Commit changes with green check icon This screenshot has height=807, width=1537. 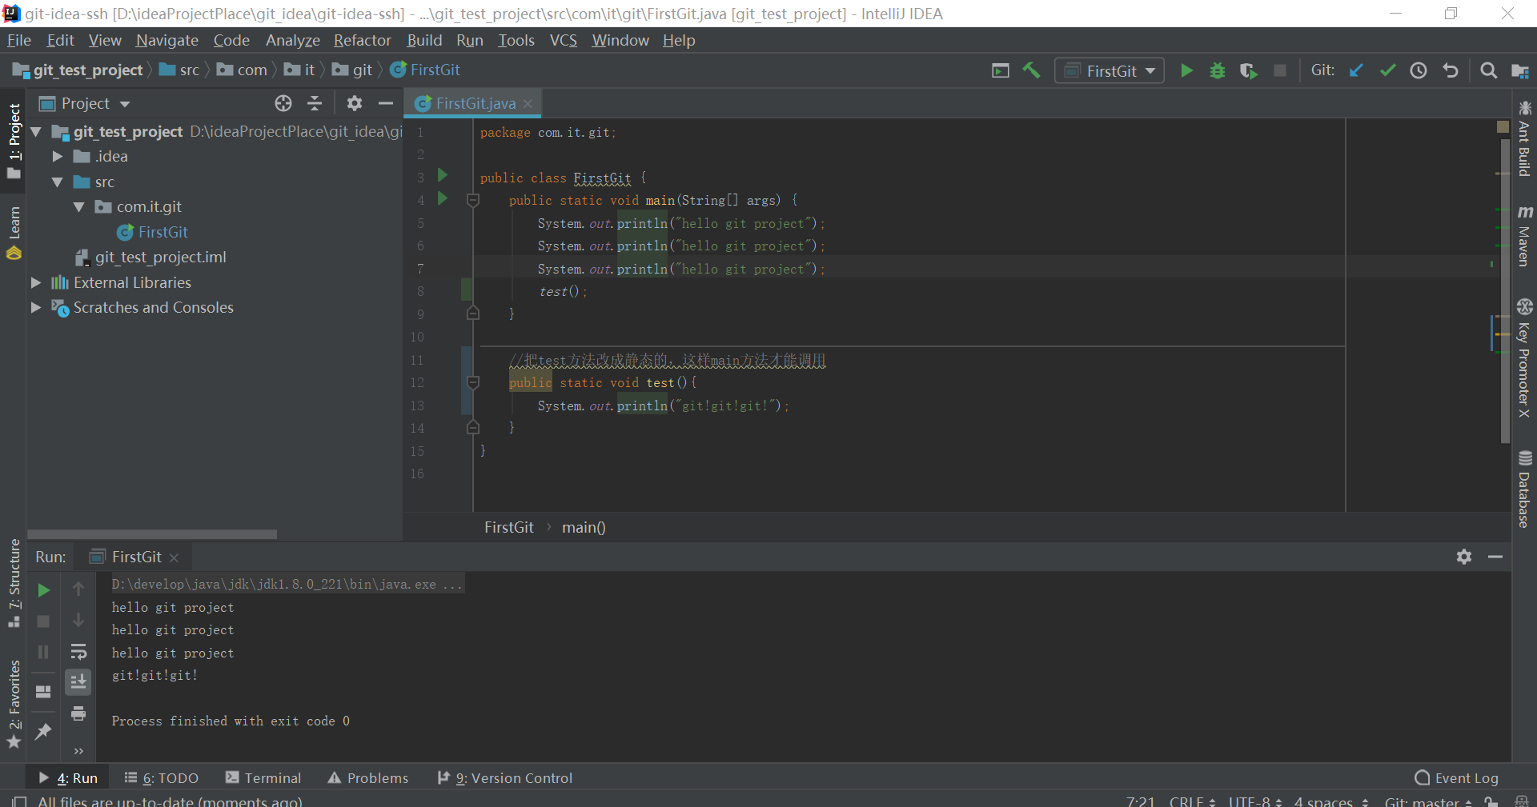(x=1387, y=70)
